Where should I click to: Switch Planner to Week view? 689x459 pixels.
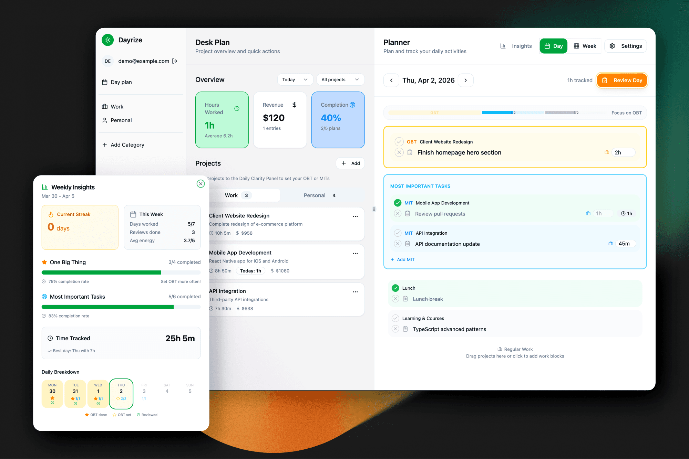click(585, 46)
